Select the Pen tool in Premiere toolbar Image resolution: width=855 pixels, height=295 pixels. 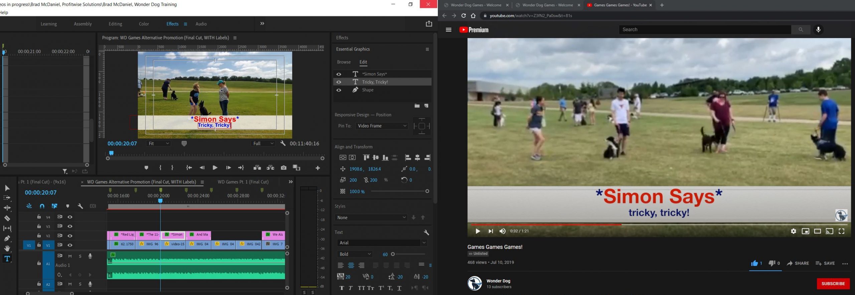coord(7,238)
